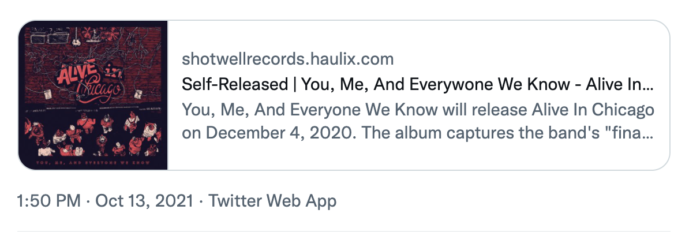This screenshot has width=689, height=232.
Task: Click the ellipsis ending the card title
Action: point(647,85)
